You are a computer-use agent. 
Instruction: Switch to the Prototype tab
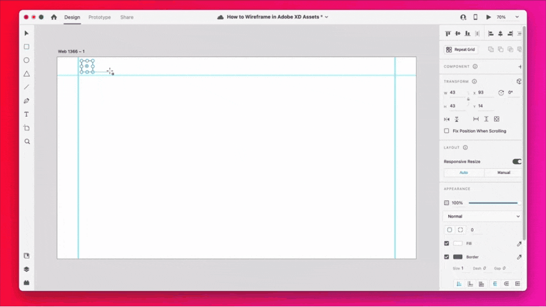(100, 17)
